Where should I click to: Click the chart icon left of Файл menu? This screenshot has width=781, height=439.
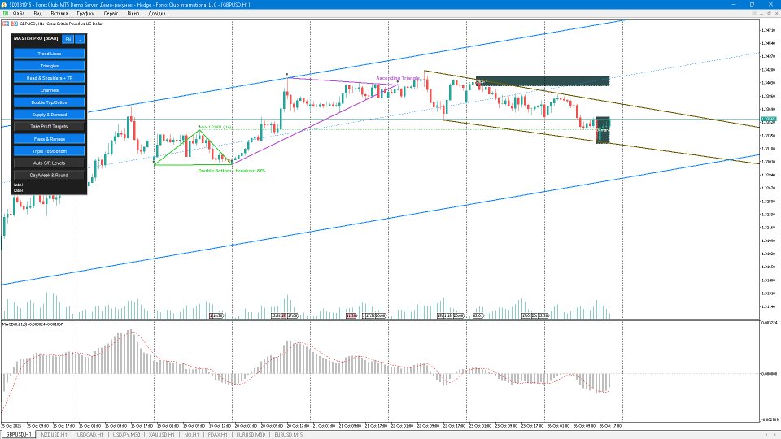tap(6, 14)
